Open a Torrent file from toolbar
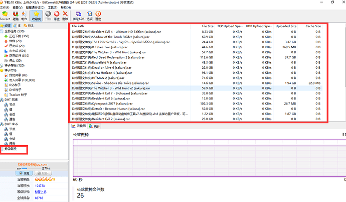346x202 pixels. click(5, 16)
